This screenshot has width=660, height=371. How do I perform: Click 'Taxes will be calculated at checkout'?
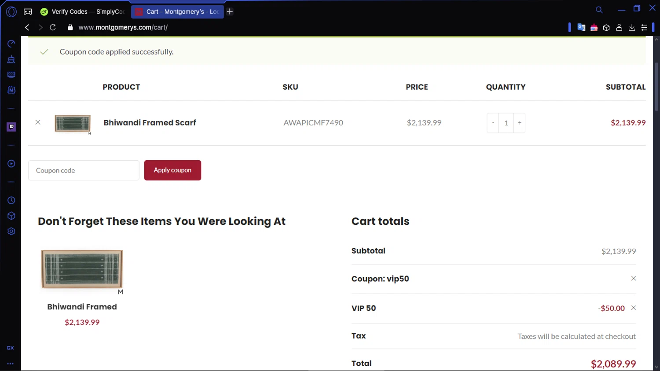coord(577,336)
